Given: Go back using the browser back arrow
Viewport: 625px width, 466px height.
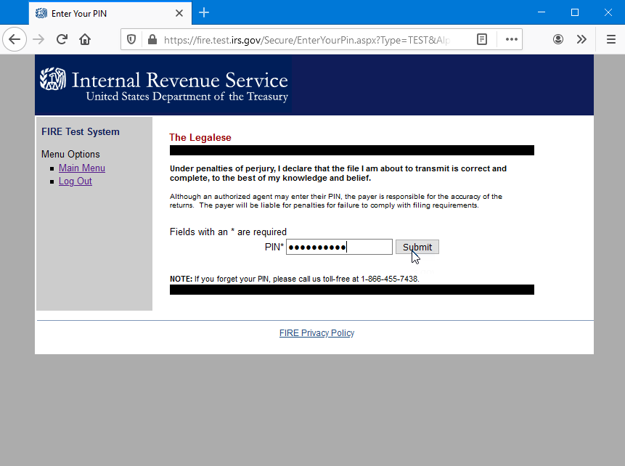Looking at the screenshot, I should click(15, 39).
